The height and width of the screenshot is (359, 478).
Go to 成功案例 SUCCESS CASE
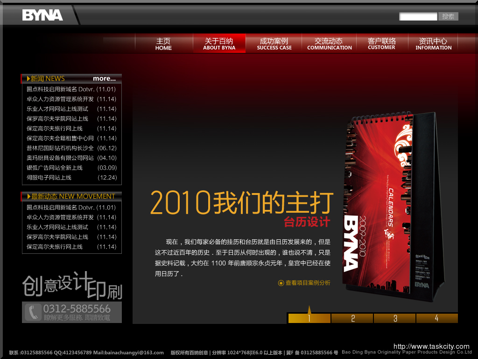[274, 44]
